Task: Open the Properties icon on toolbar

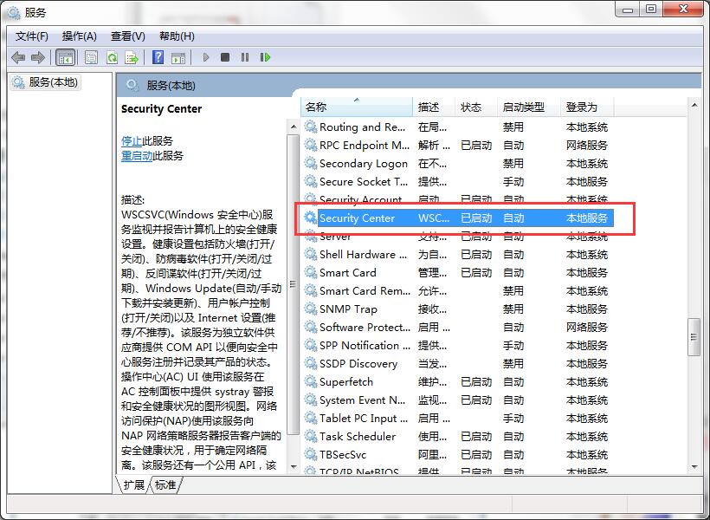Action: pyautogui.click(x=90, y=57)
